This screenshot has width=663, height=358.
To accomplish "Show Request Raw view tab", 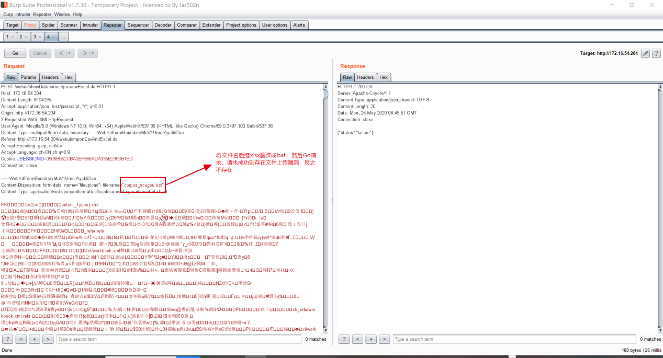I will click(11, 77).
